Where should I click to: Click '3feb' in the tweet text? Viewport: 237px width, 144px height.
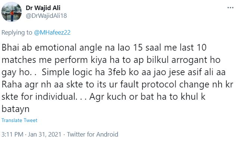tap(117, 72)
